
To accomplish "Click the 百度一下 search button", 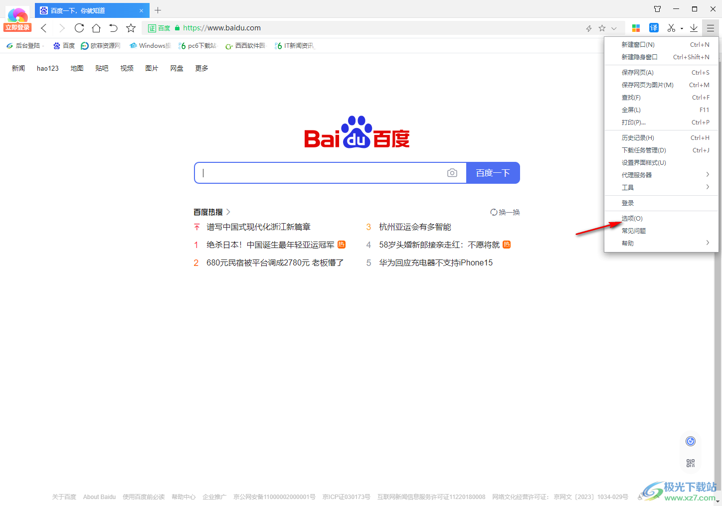I will coord(493,173).
